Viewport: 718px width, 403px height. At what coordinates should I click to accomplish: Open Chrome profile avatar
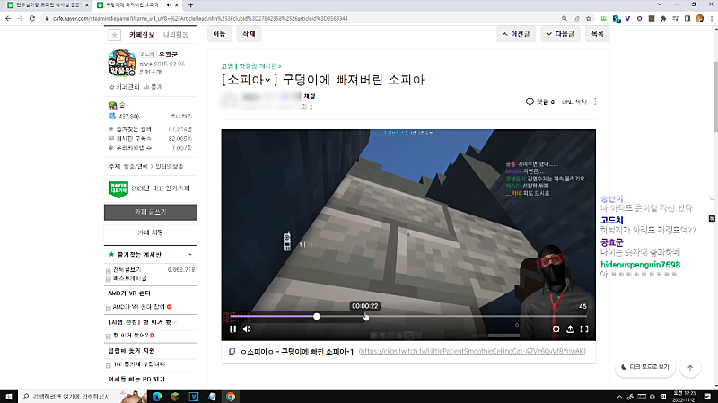tap(699, 18)
